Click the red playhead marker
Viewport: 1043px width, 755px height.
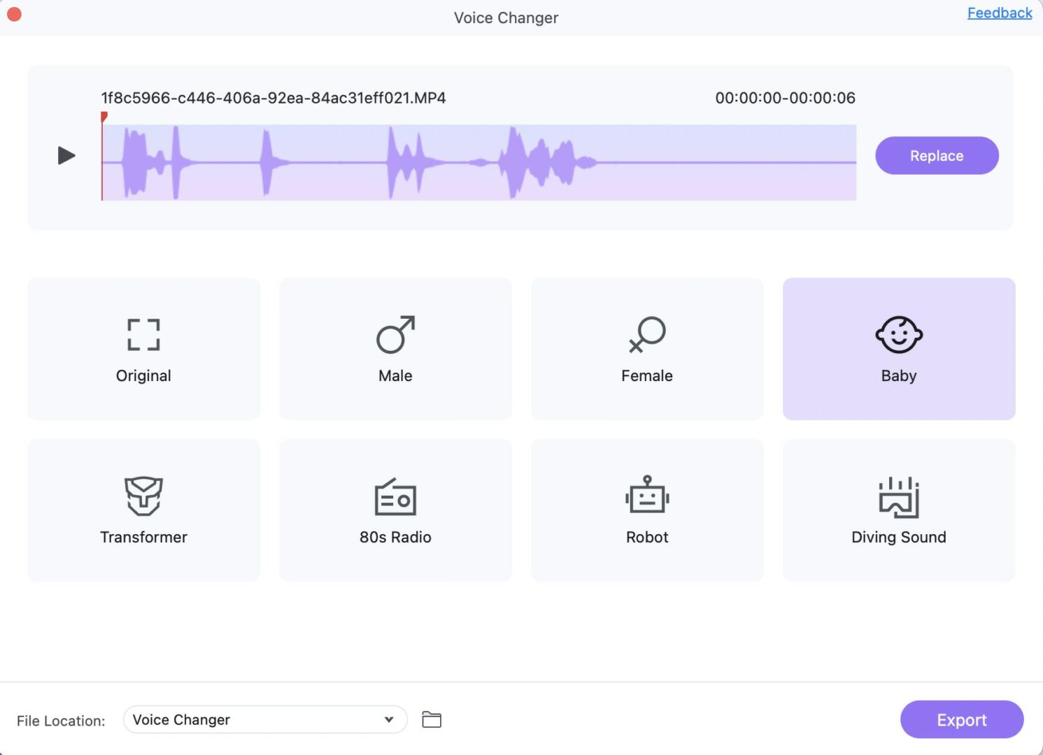click(x=104, y=117)
